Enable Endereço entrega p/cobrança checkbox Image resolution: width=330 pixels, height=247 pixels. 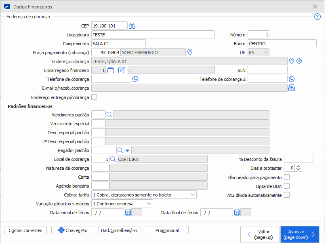[94, 97]
